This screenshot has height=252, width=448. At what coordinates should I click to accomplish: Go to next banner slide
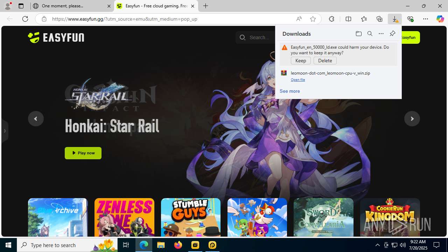pos(412,119)
